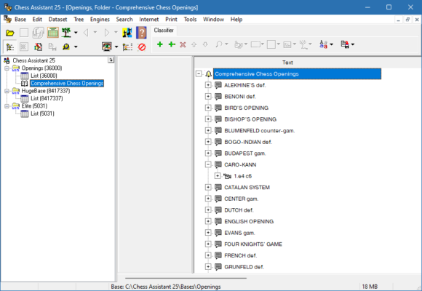Viewport: 422px width, 291px height.
Task: Open the help book question mark icon
Action: [x=141, y=33]
